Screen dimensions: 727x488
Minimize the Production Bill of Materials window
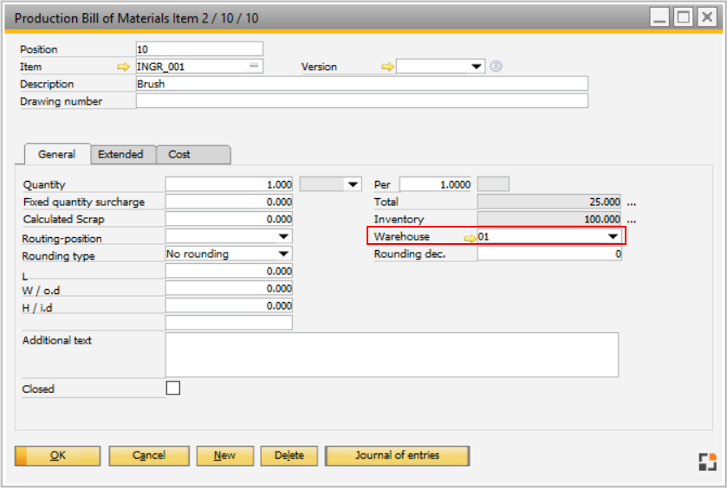pos(659,17)
